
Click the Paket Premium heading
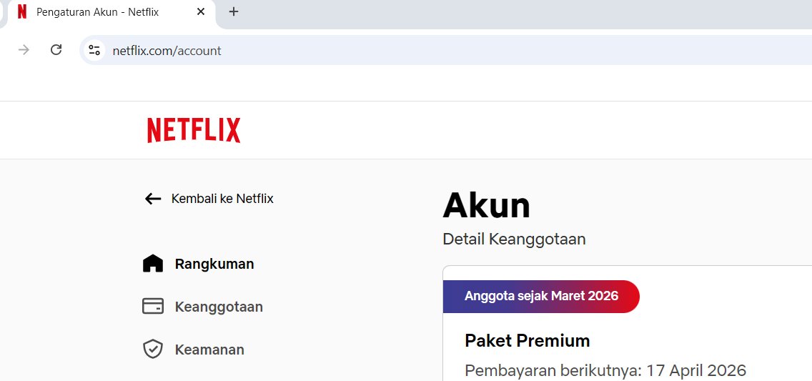[528, 341]
